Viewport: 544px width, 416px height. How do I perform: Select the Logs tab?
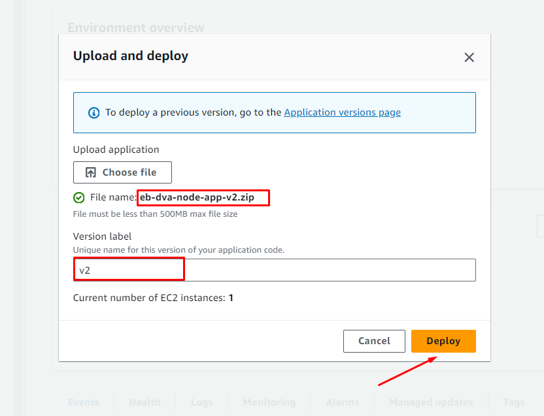pos(202,402)
